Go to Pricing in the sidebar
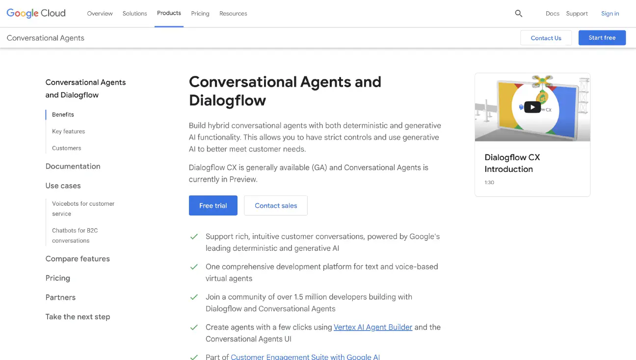This screenshot has width=636, height=360. 57,278
